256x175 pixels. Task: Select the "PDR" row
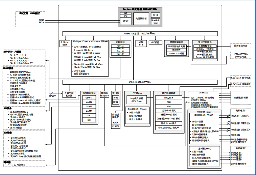click(169, 107)
